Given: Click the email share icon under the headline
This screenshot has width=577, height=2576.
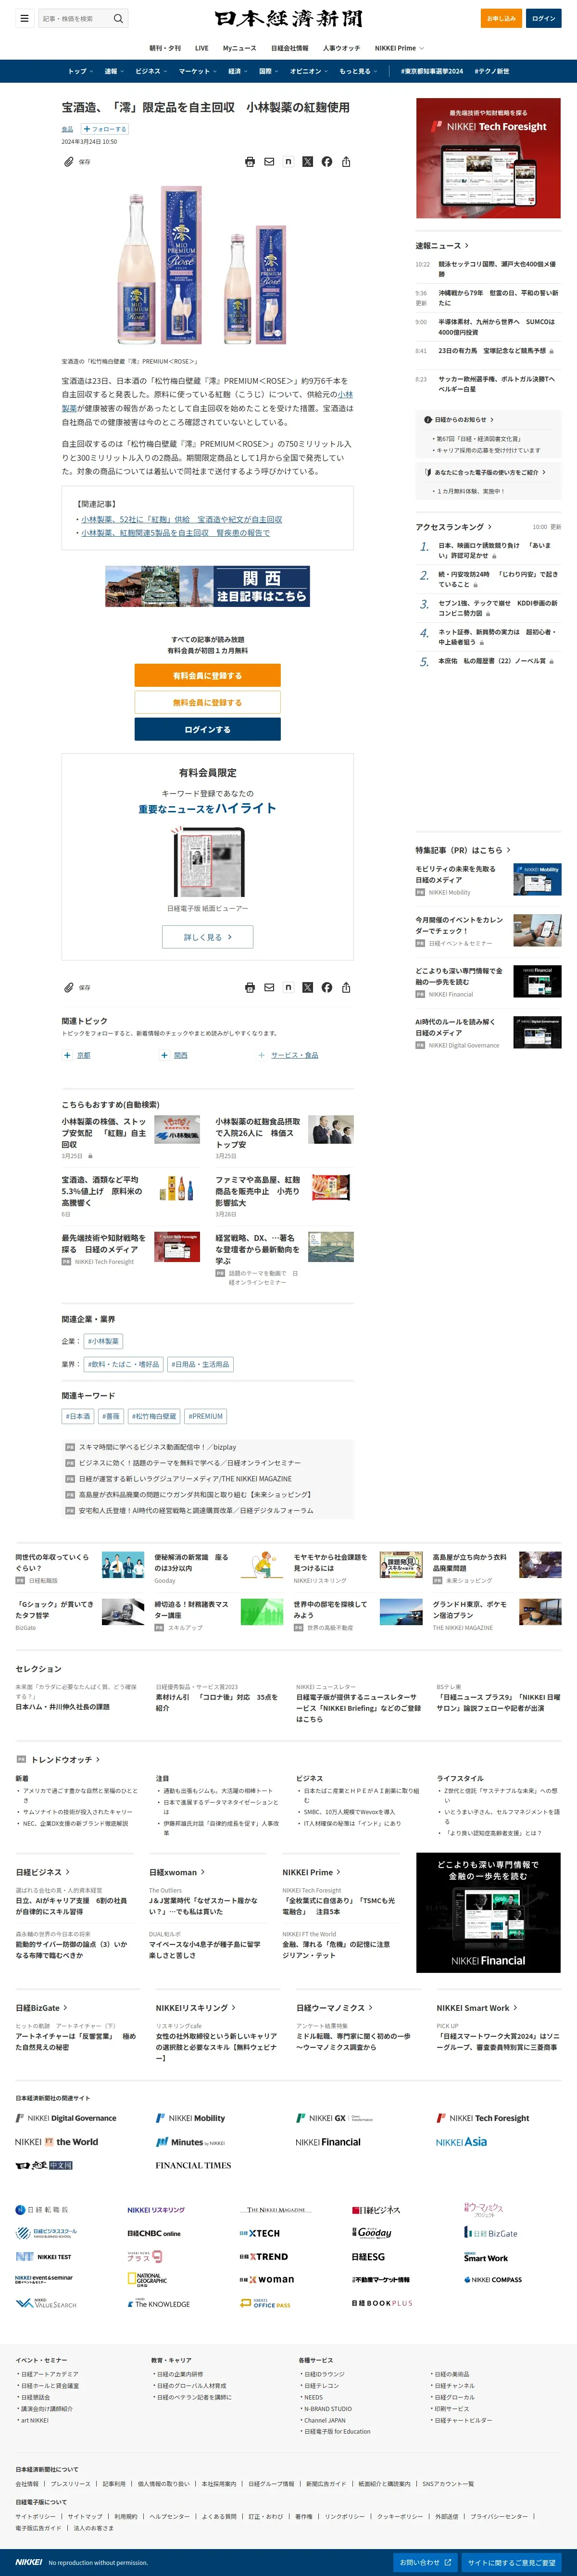Looking at the screenshot, I should click(269, 161).
